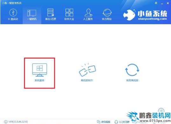Select the 一键装机 tab

point(32,15)
